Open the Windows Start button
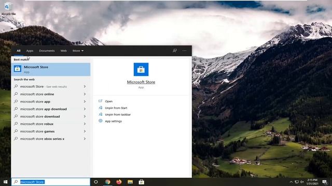The height and width of the screenshot is (186, 332). pyautogui.click(x=6, y=182)
